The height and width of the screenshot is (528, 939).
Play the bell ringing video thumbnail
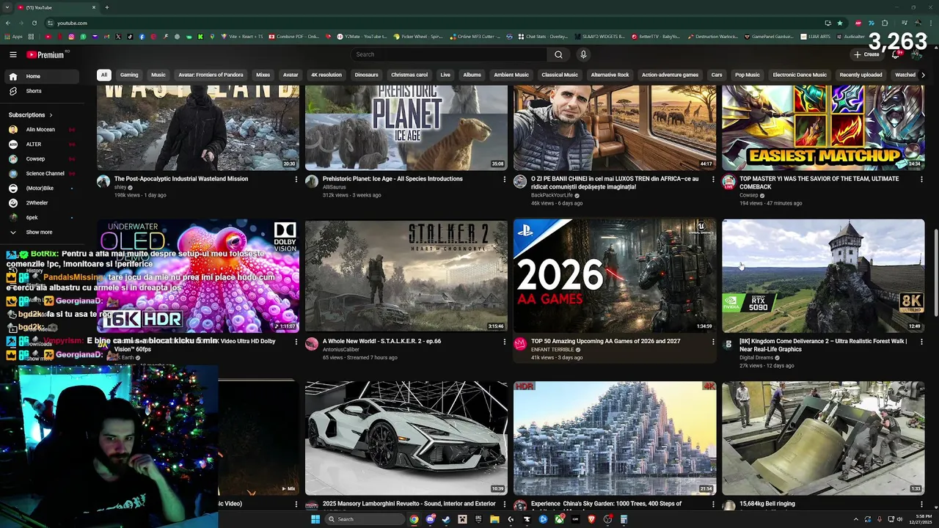[x=823, y=438]
